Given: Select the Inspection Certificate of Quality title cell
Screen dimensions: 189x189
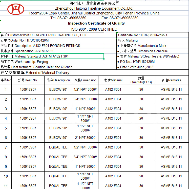Looking at the screenshot, I should (x=94, y=23).
